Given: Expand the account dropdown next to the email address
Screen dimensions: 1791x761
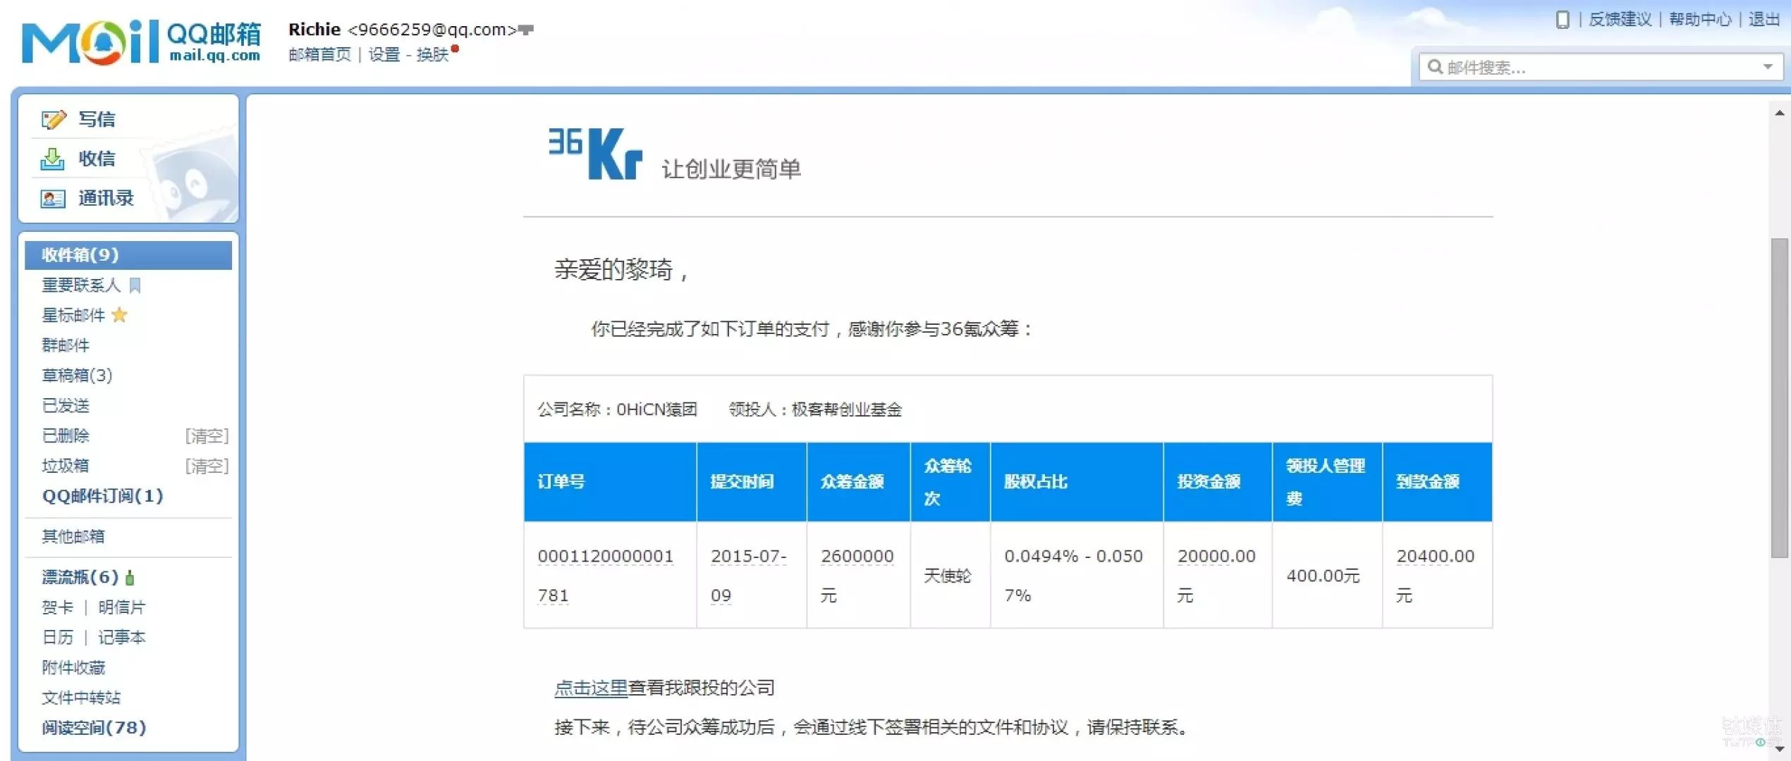Looking at the screenshot, I should click(526, 30).
